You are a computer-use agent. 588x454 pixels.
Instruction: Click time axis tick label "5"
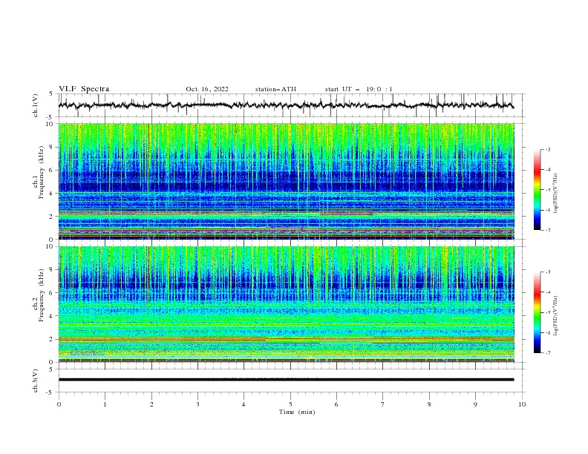(290, 404)
